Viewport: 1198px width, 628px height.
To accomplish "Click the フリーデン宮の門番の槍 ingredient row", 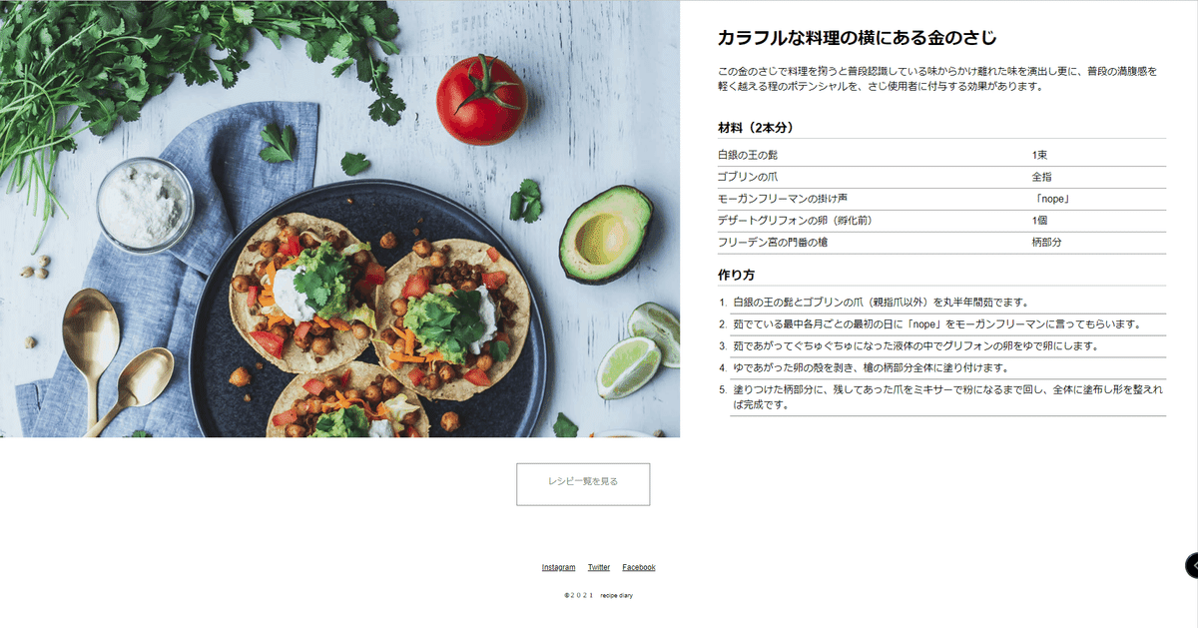I will pyautogui.click(x=941, y=243).
